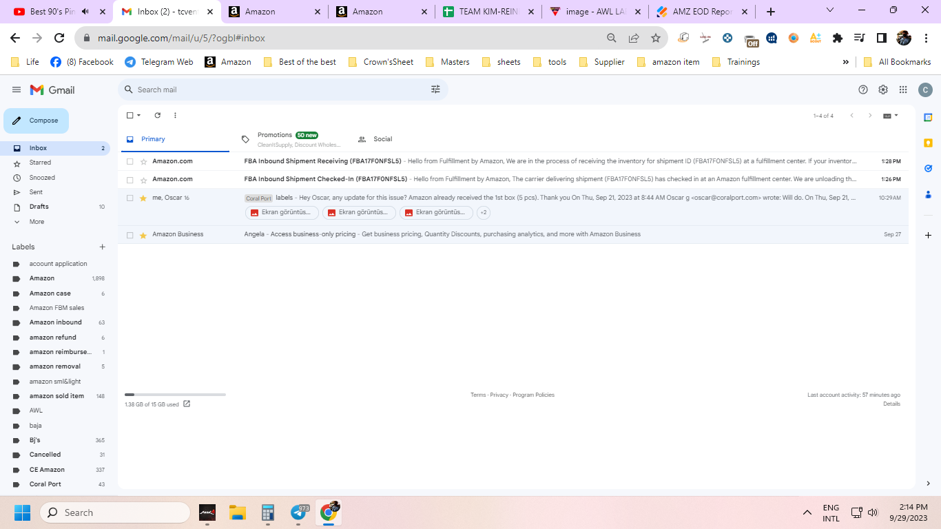This screenshot has width=941, height=529.
Task: Expand More in the left sidebar
Action: pos(37,222)
